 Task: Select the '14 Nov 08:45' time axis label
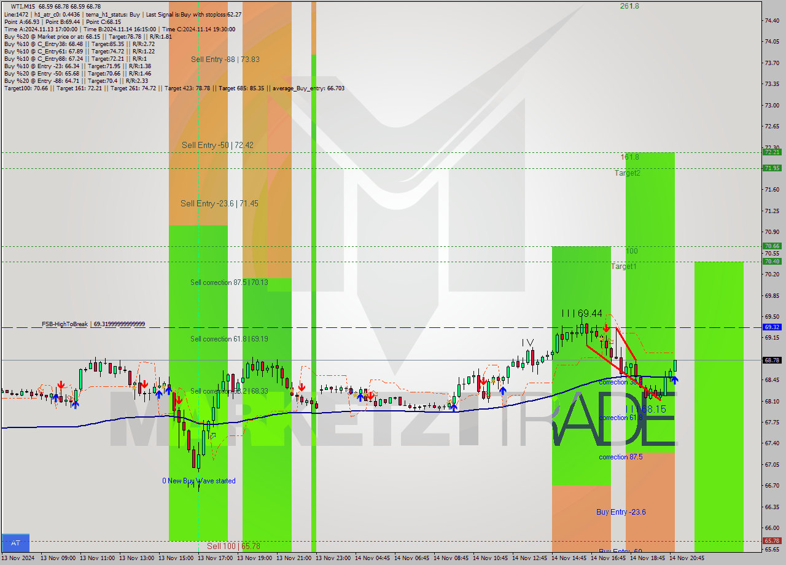(451, 558)
